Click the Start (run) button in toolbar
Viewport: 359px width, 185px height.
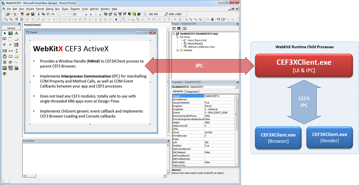coord(86,14)
